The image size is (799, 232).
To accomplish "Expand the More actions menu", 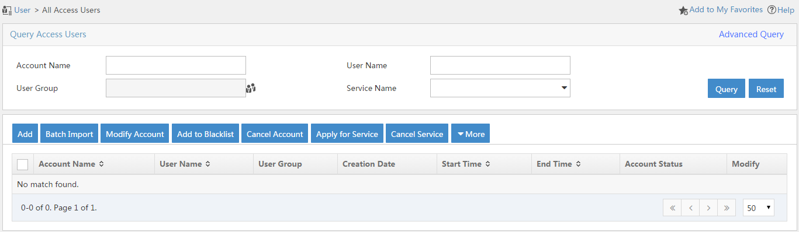I will point(471,134).
